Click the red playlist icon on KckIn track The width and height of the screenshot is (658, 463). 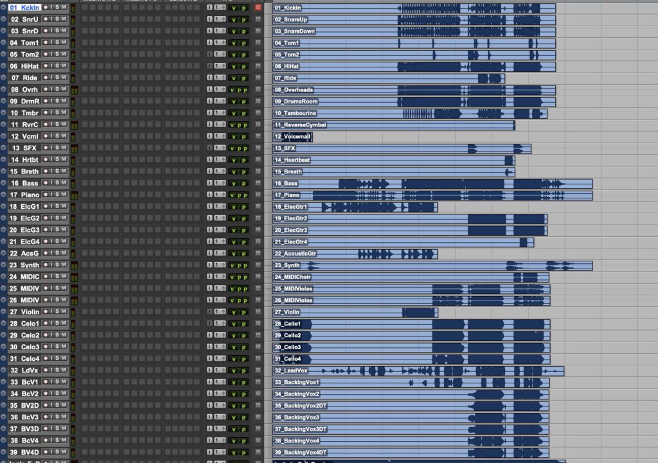click(x=258, y=8)
